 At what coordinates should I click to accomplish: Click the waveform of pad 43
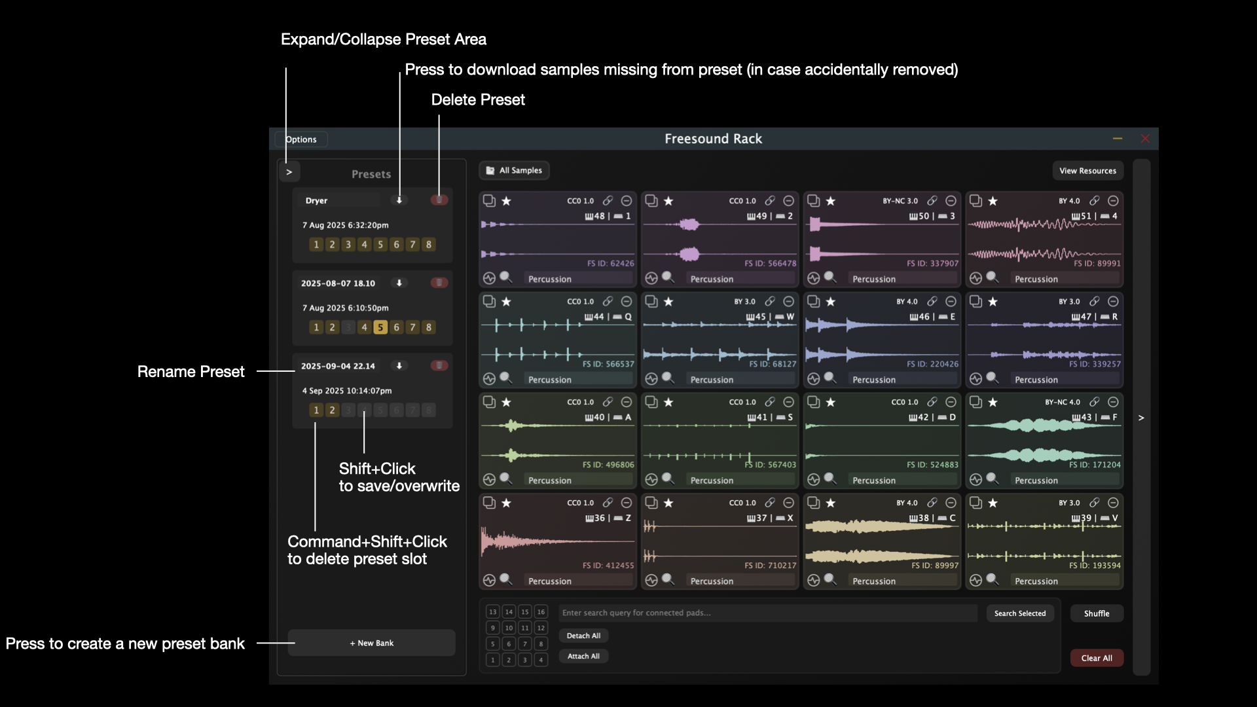[x=1044, y=440]
